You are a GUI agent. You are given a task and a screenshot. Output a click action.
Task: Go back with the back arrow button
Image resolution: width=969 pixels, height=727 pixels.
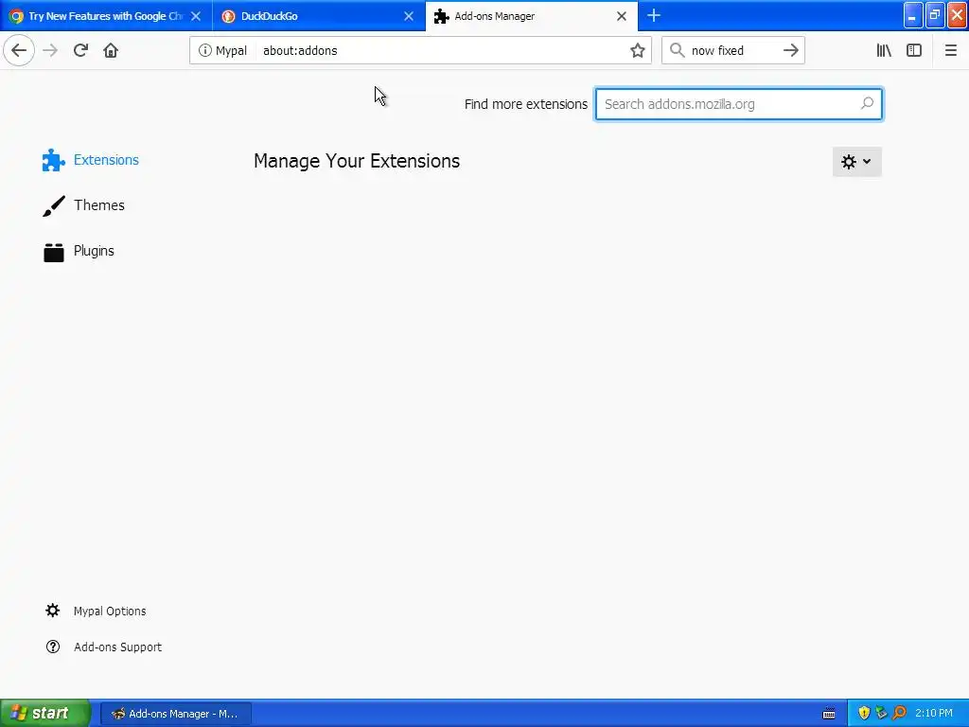19,51
